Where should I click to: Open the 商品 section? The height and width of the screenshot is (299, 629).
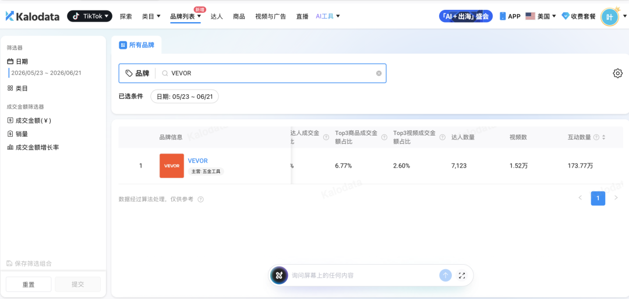[239, 16]
